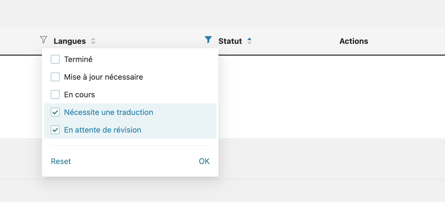Confirm the filter with OK
Screen dimensions: 445x202
(x=204, y=161)
